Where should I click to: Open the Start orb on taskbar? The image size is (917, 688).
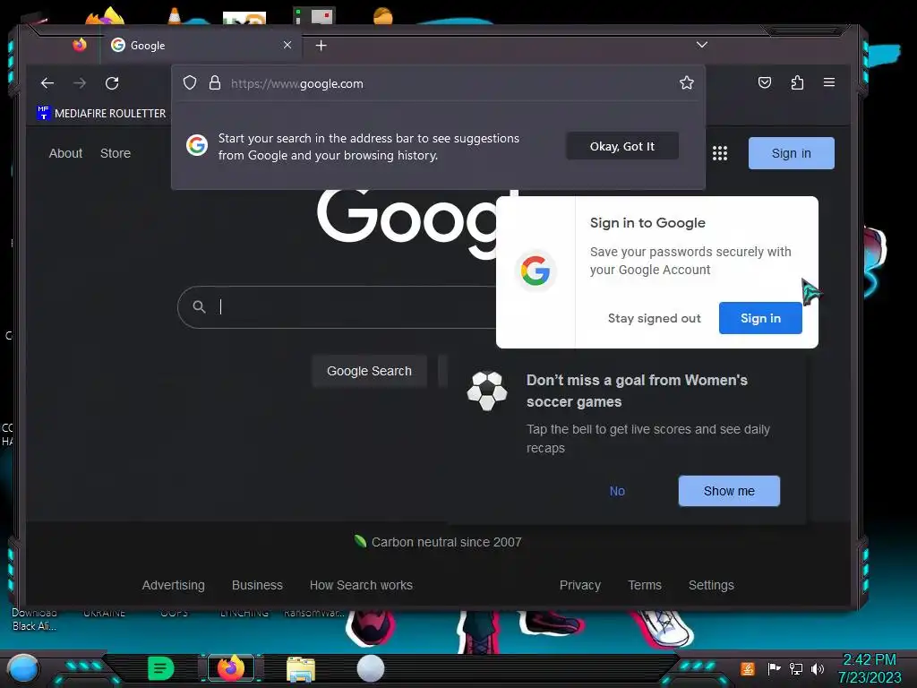point(22,668)
